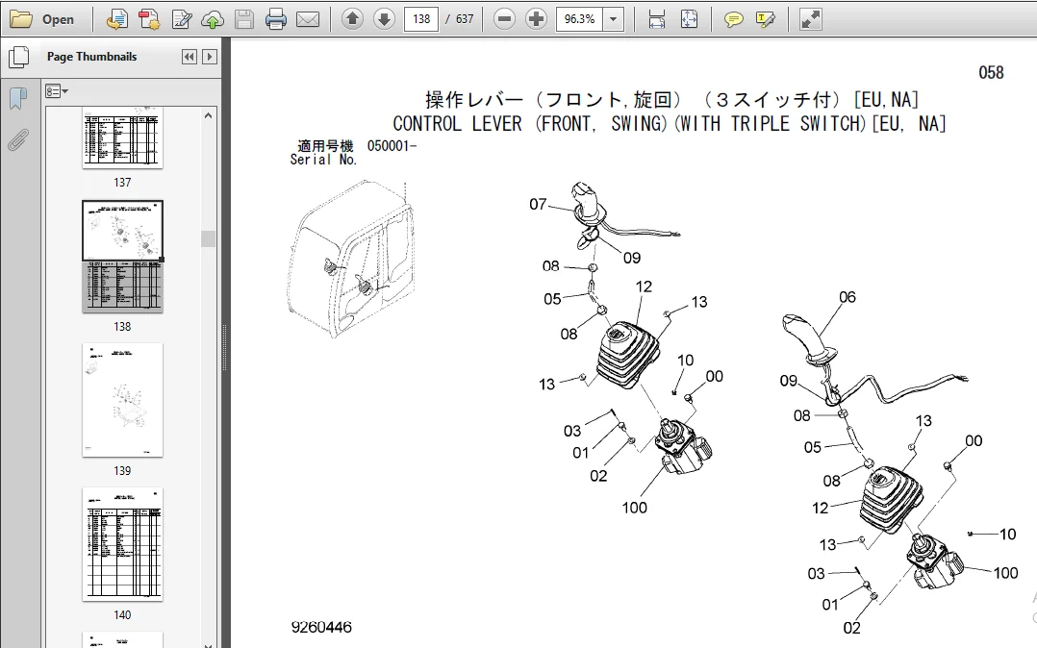Click the upload to cloud icon

(x=213, y=19)
